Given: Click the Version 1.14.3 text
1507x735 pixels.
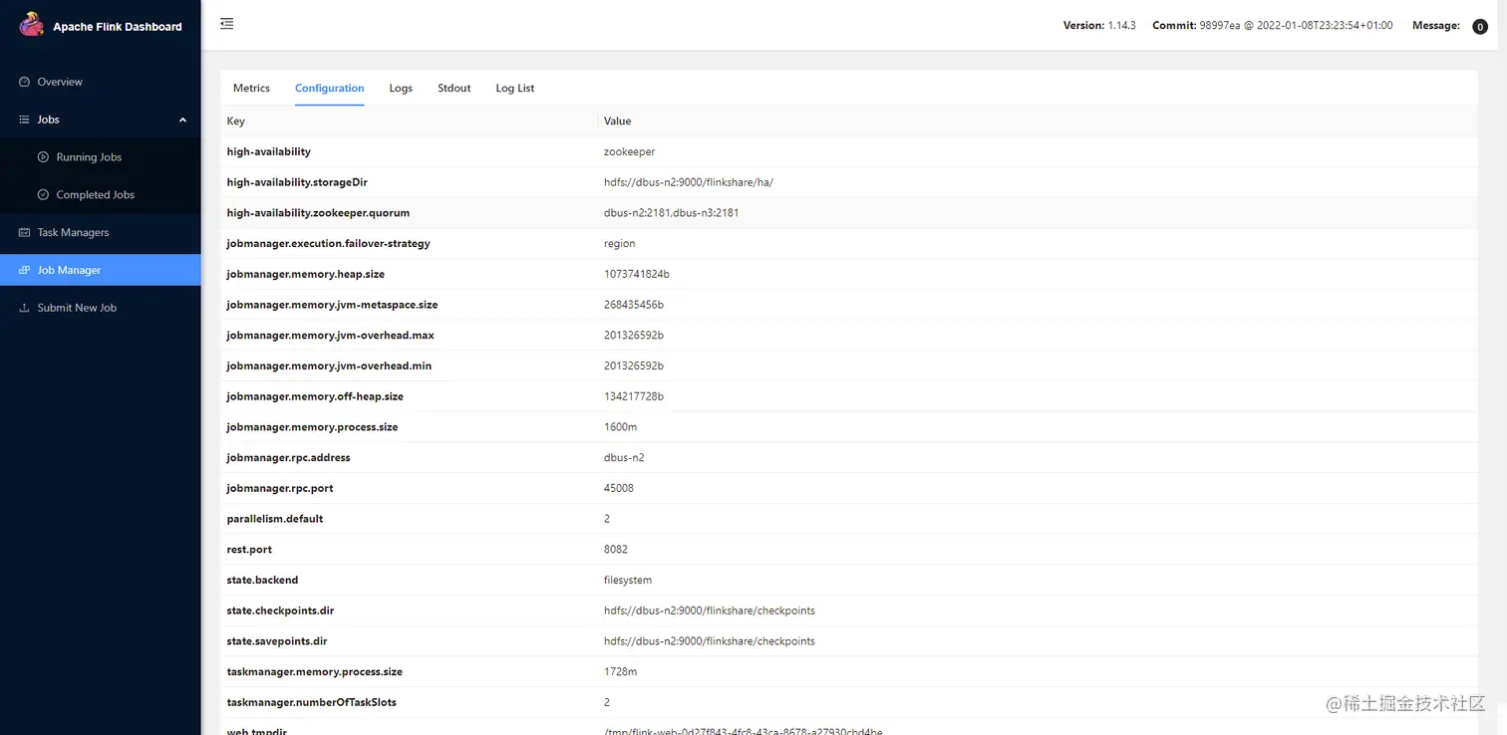Looking at the screenshot, I should point(1099,26).
